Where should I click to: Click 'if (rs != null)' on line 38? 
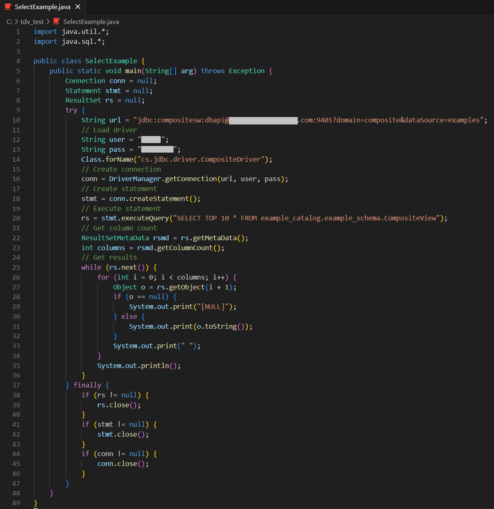pos(111,395)
